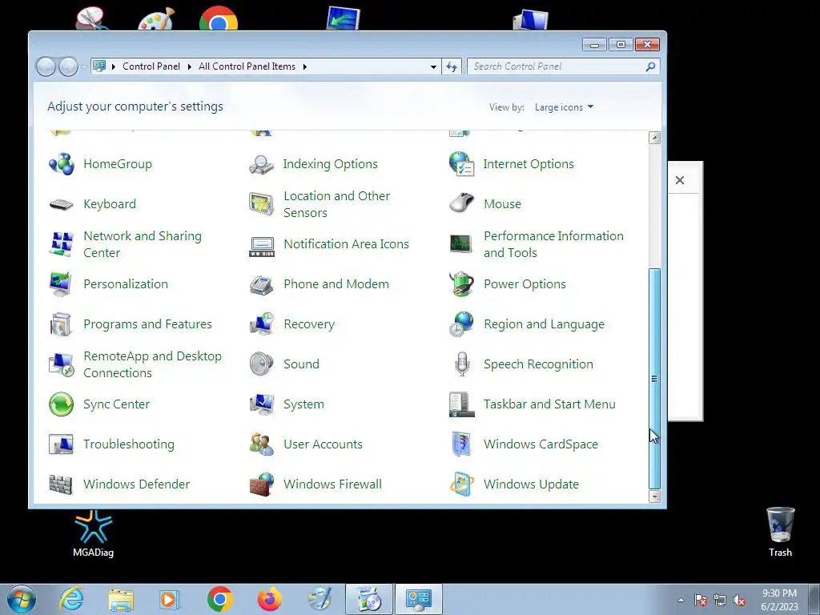This screenshot has width=820, height=615.
Task: Open the Windows Firewall icon
Action: (x=262, y=484)
